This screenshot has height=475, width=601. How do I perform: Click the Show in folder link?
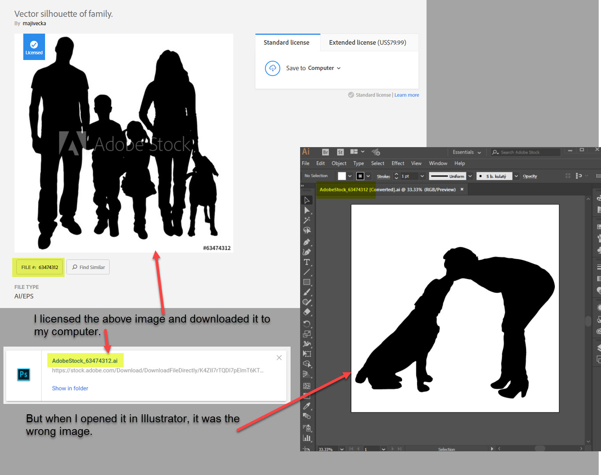tap(70, 388)
